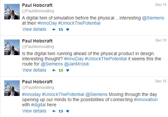Follow the #innovation hashtag link
Viewport: 168px width, 117px height.
click(x=146, y=99)
